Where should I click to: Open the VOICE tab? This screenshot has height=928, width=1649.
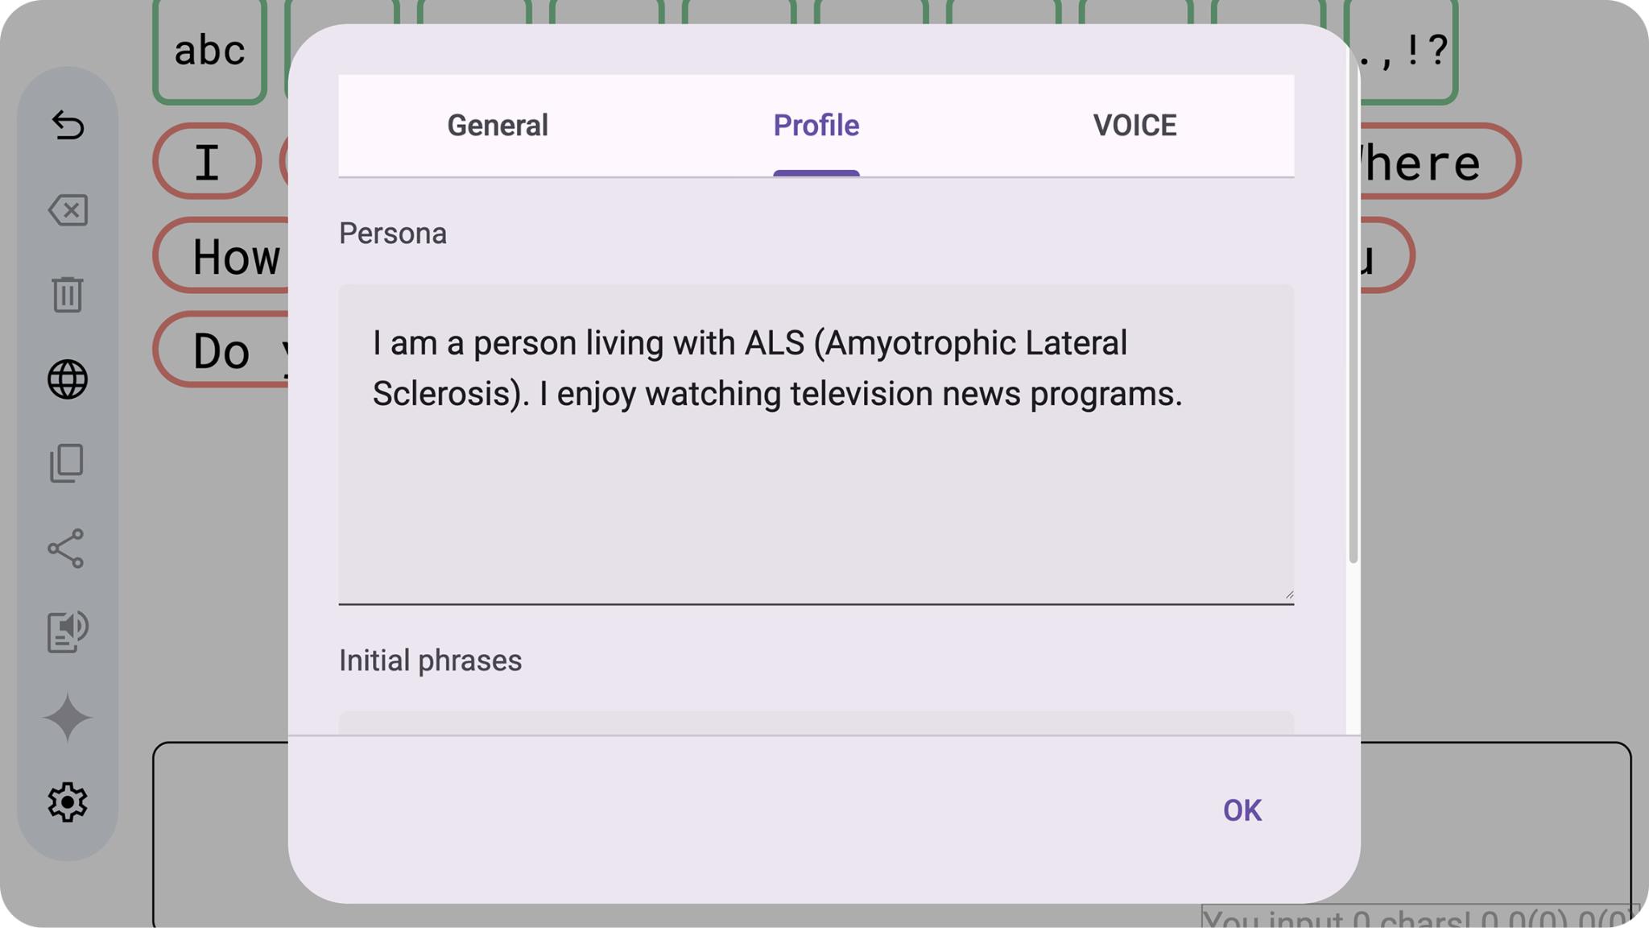click(x=1134, y=125)
